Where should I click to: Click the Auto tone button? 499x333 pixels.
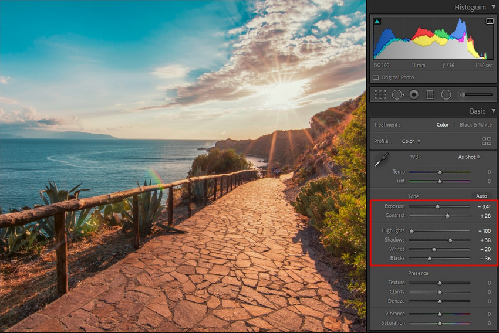(481, 196)
